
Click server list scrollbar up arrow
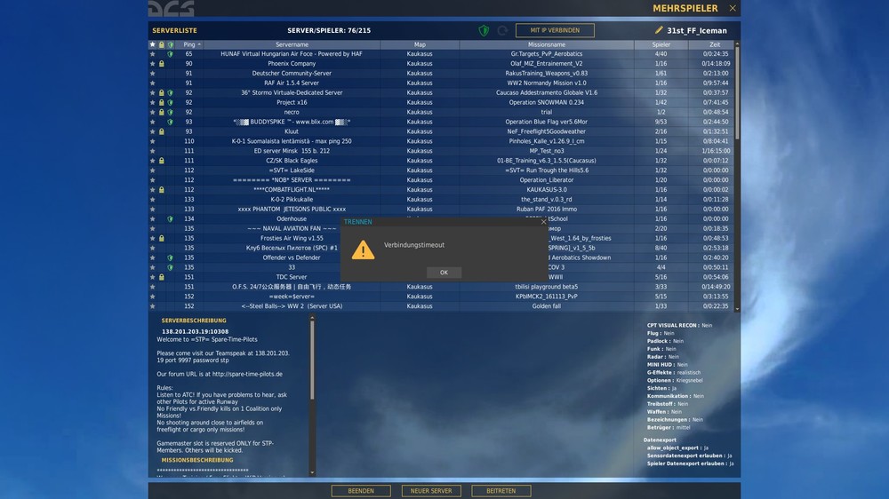737,44
